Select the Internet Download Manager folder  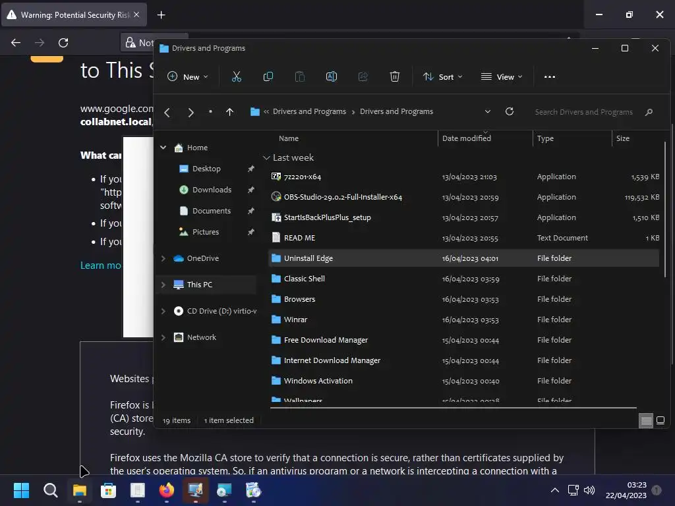pos(463,360)
